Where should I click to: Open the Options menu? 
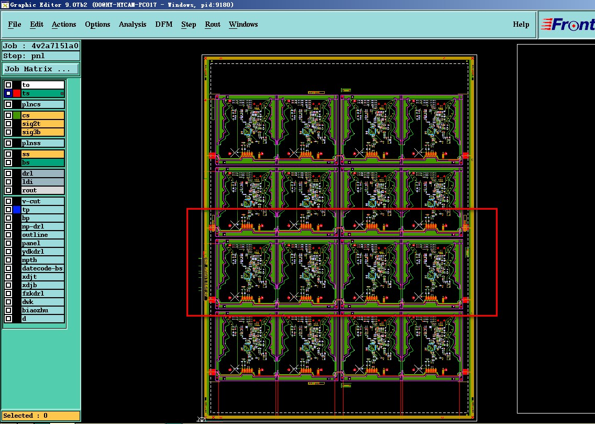click(97, 24)
